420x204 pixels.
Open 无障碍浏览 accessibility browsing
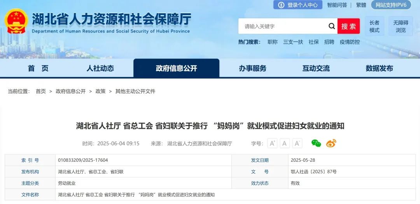401,26
